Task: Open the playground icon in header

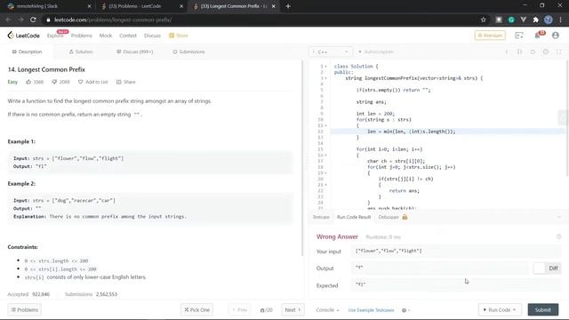Action: [x=519, y=36]
